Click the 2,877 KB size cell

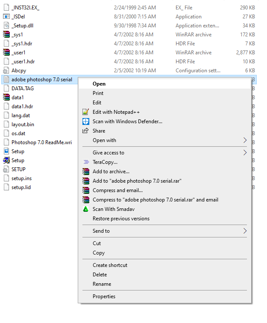[x=245, y=53]
